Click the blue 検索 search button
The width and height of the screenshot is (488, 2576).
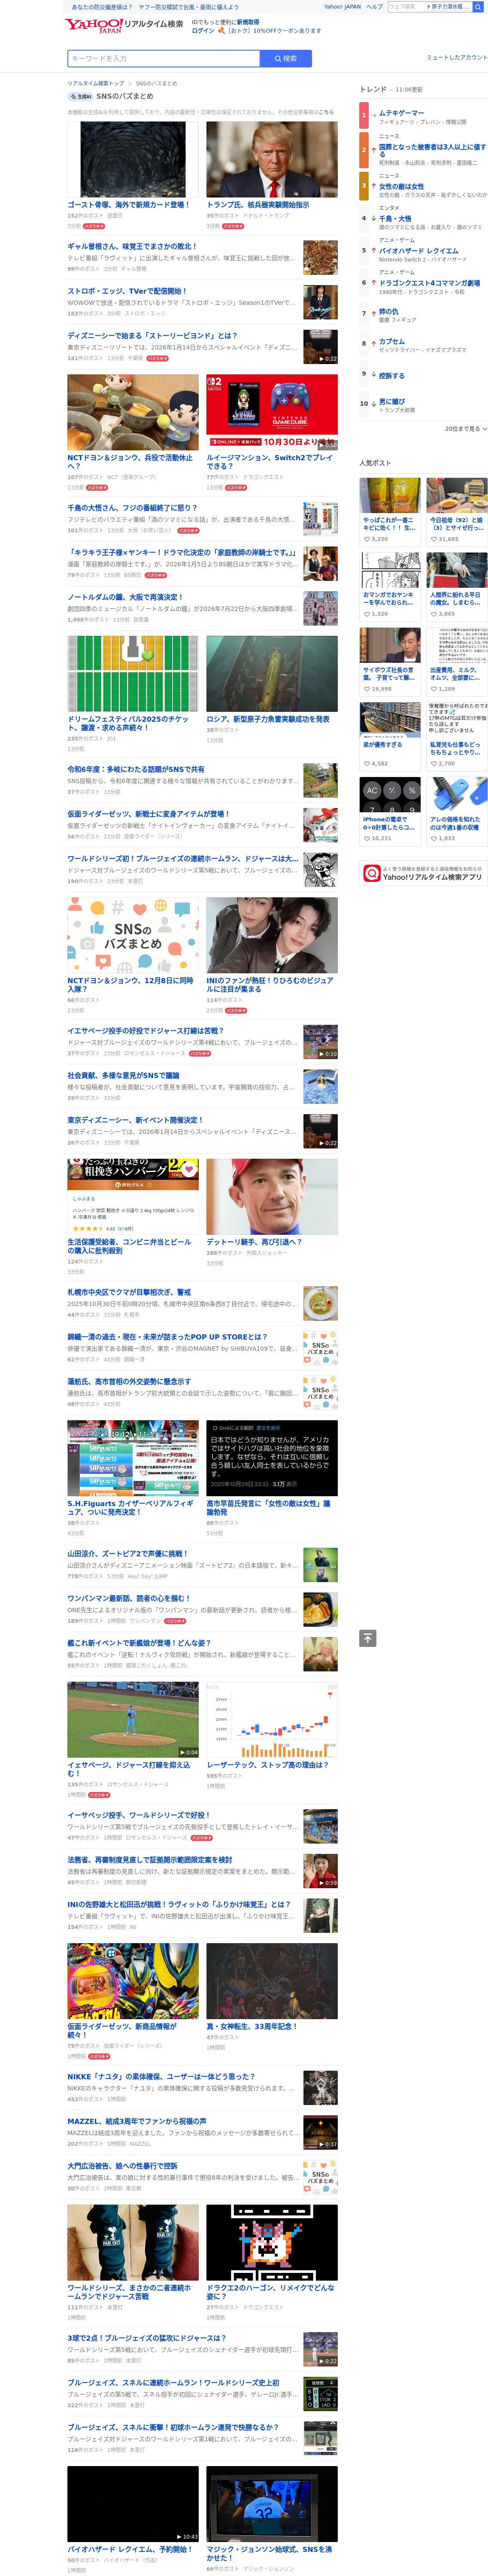tap(286, 58)
